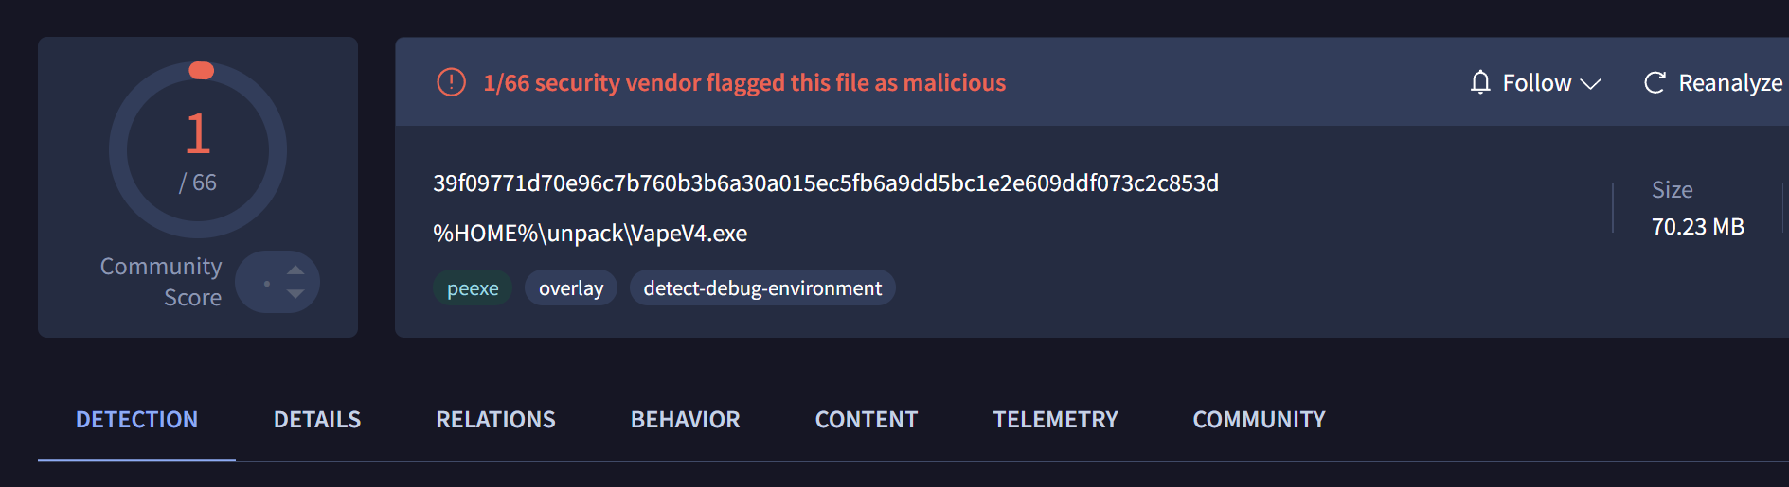Open the BEHAVIOR tab
Viewport: 1789px width, 487px height.
point(686,420)
